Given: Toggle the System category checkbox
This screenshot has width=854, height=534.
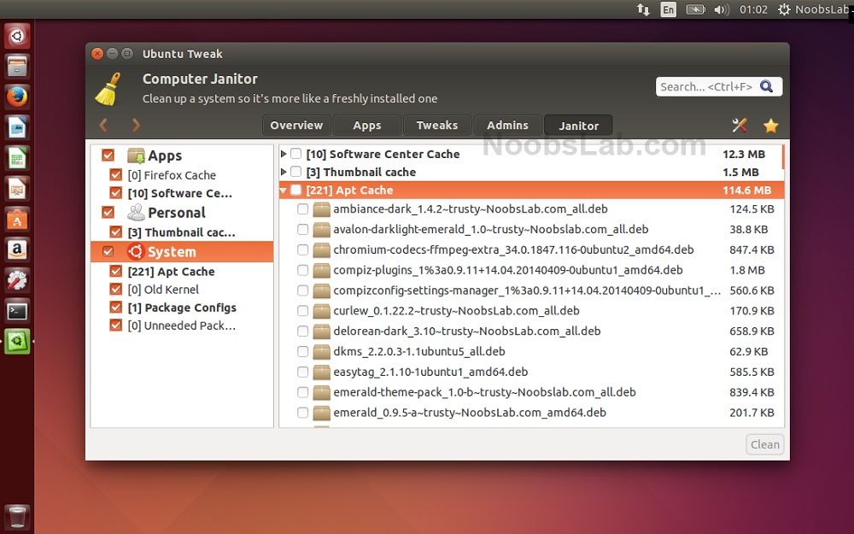Looking at the screenshot, I should pos(108,252).
